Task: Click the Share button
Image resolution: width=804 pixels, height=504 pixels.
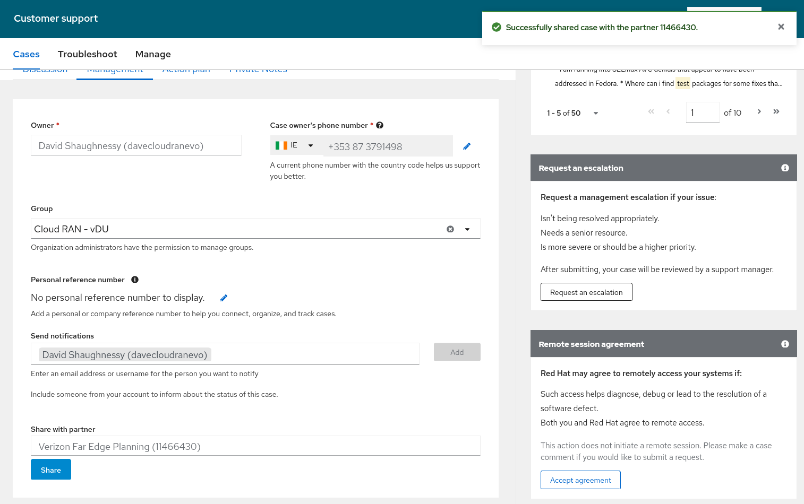Action: pos(51,470)
